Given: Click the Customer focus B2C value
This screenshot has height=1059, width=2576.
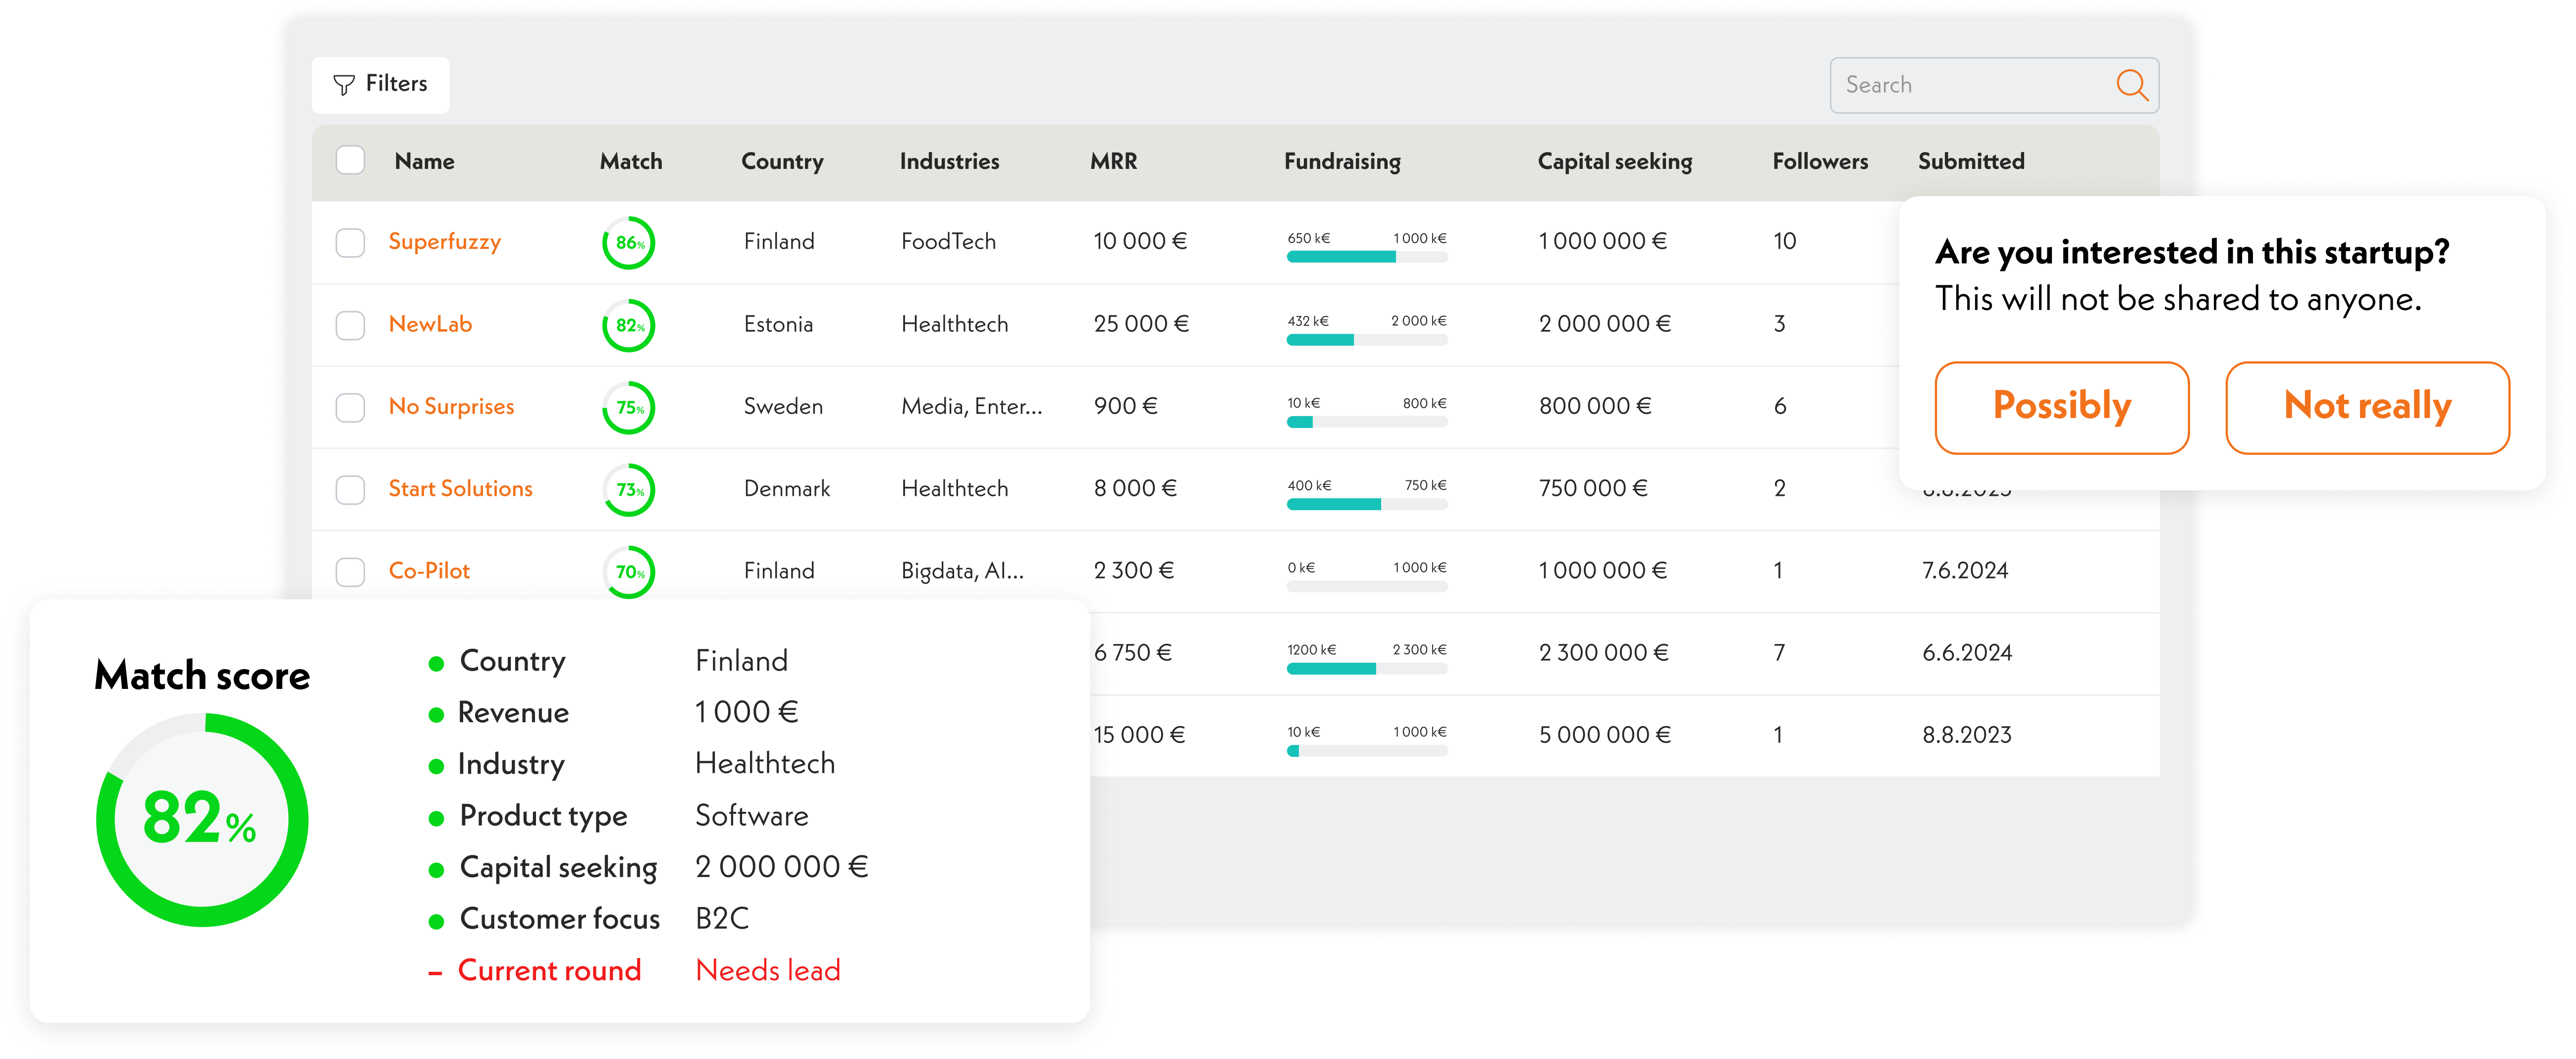Looking at the screenshot, I should pos(722,918).
